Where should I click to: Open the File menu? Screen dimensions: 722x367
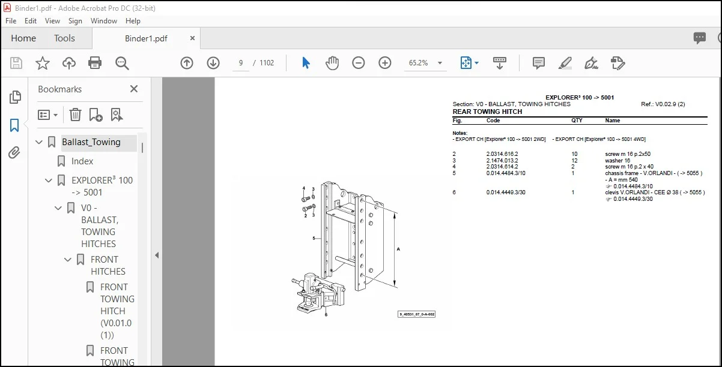12,20
